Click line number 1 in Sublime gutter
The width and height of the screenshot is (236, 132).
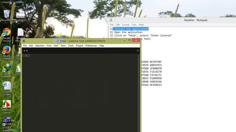(26, 56)
